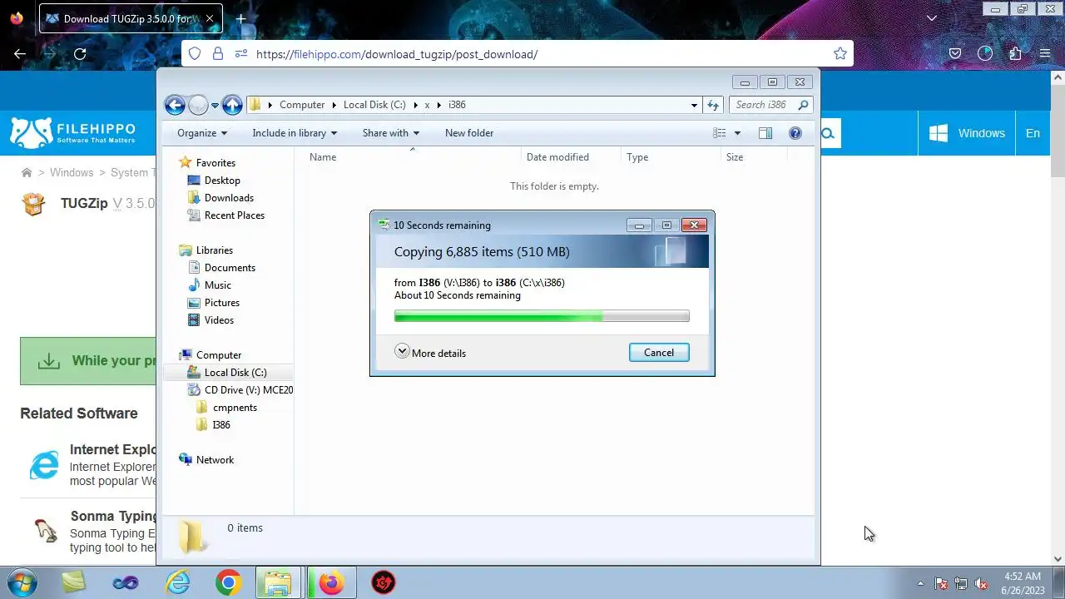This screenshot has width=1065, height=599.
Task: Open a new Firefox tab
Action: (x=240, y=18)
